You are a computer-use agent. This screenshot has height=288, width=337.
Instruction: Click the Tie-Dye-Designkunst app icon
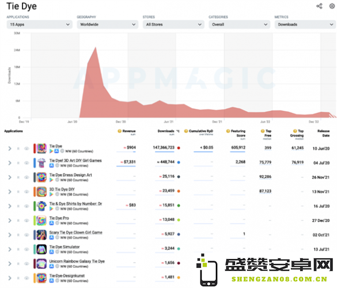[x=41, y=278]
